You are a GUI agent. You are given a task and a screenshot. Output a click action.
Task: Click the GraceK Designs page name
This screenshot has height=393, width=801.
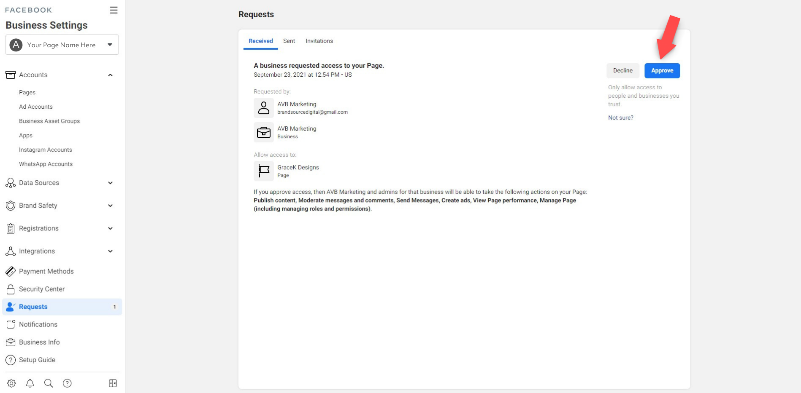point(298,167)
